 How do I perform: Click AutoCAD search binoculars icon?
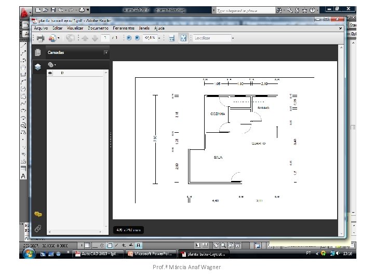[278, 10]
